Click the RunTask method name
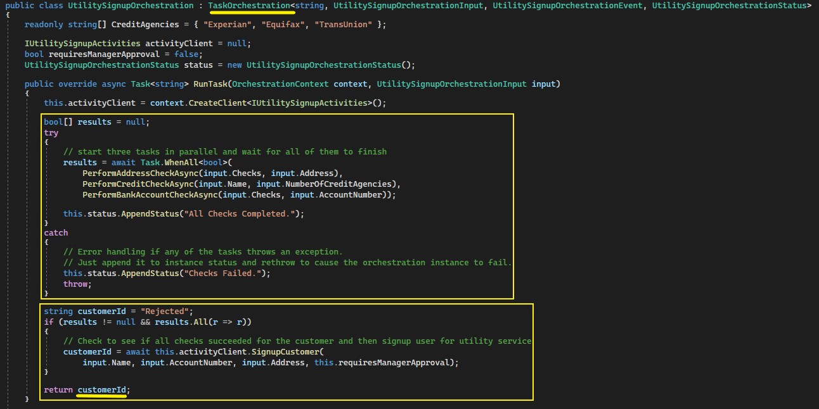819x409 pixels. [x=211, y=84]
